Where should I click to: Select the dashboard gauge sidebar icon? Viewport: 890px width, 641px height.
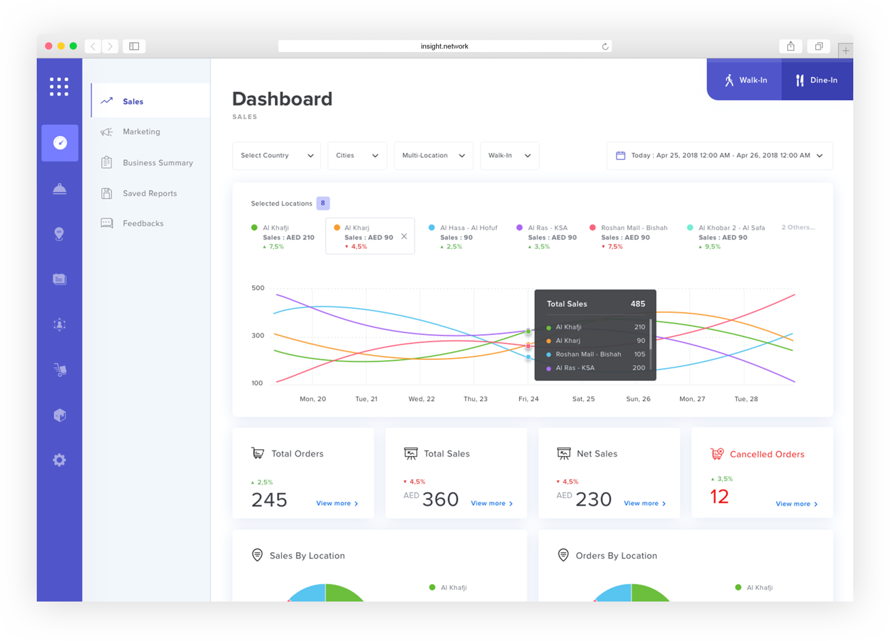pos(60,143)
